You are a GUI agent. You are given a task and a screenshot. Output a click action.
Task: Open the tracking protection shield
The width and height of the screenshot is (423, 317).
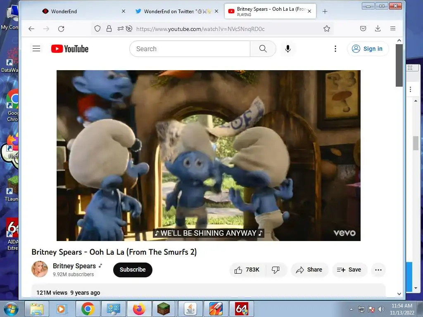click(97, 28)
